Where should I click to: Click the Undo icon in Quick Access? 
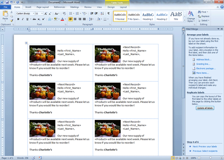[x=11, y=2]
